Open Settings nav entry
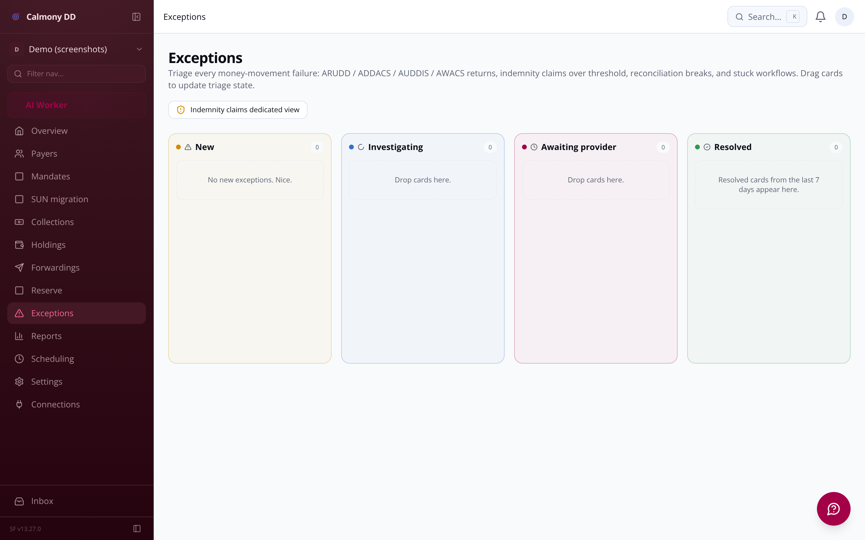The width and height of the screenshot is (865, 540). tap(77, 382)
